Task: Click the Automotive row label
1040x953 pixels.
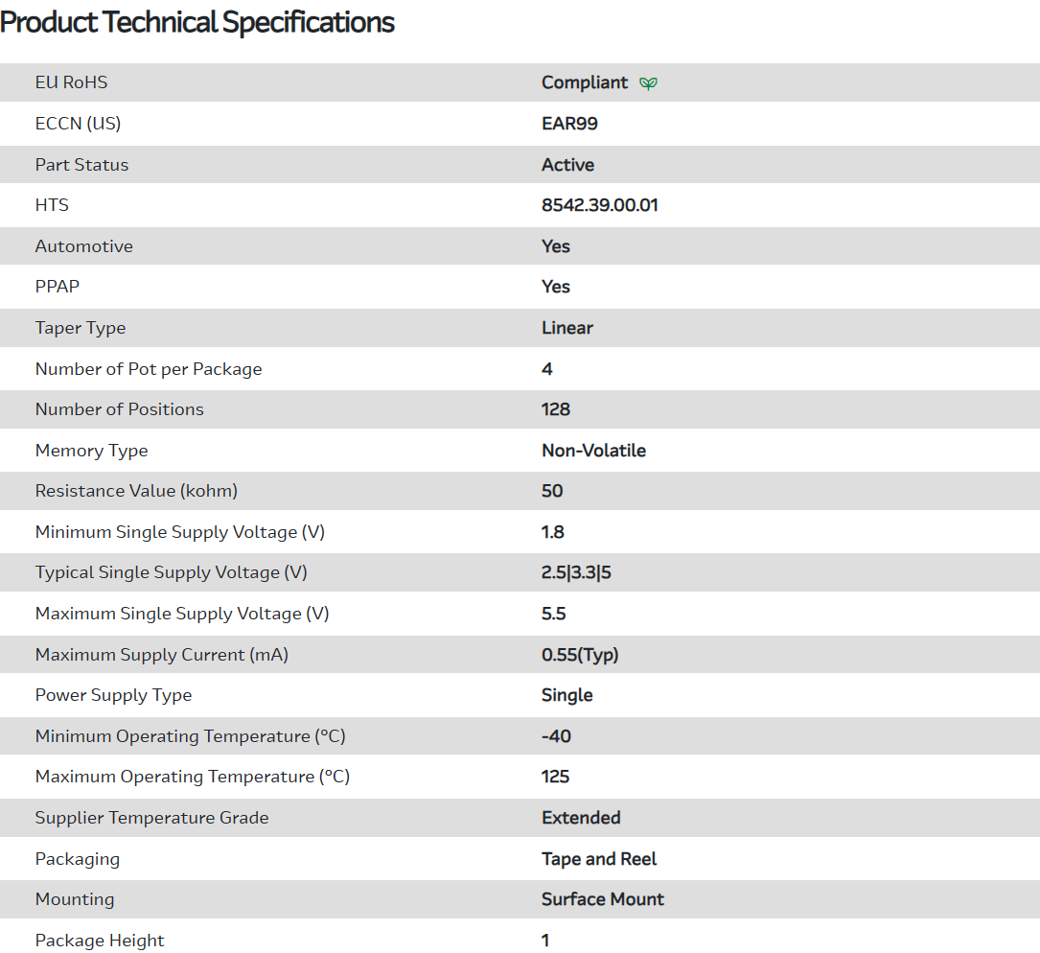Action: [84, 246]
